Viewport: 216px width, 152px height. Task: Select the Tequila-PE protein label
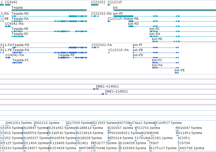(66, 55)
